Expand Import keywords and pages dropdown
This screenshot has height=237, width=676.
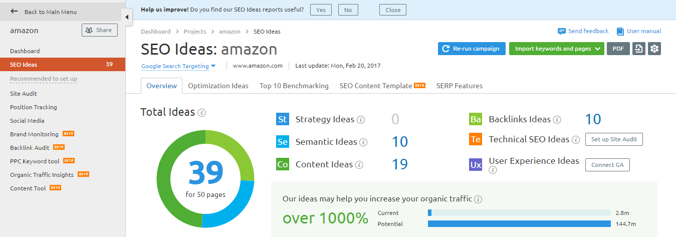(556, 49)
